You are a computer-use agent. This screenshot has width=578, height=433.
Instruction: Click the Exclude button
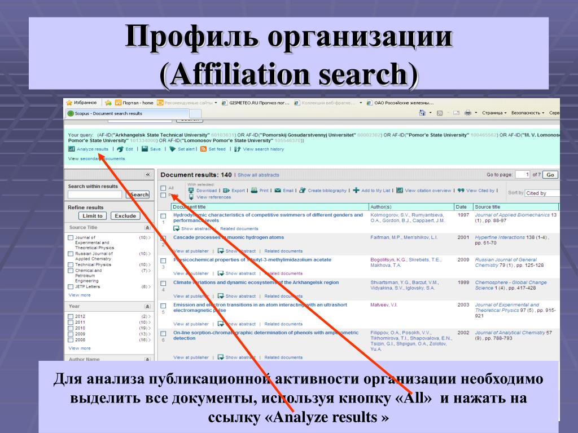[125, 216]
